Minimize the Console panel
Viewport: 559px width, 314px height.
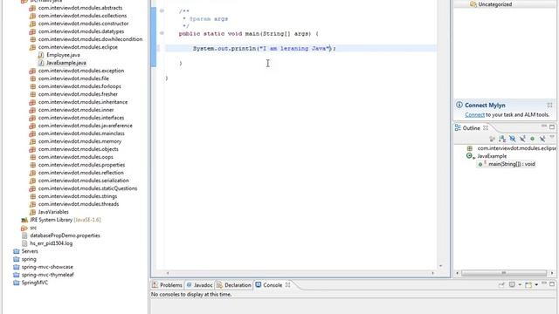point(544,283)
